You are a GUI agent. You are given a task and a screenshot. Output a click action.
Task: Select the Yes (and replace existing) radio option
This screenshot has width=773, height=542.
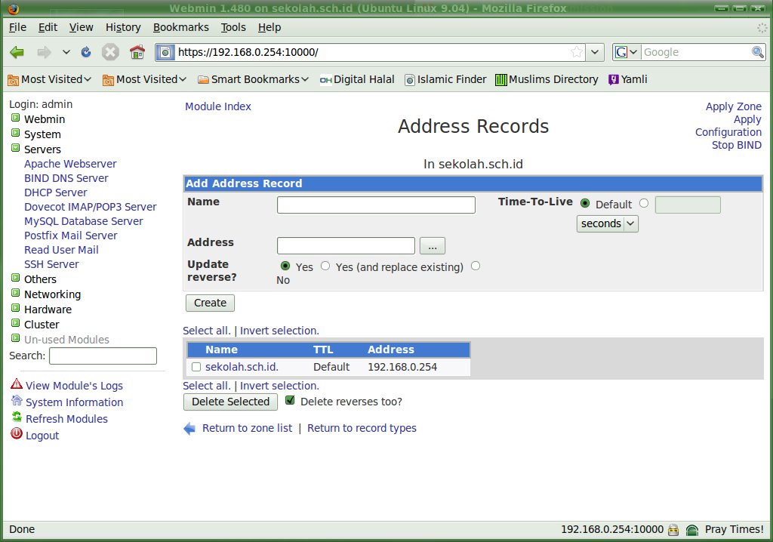click(x=325, y=266)
